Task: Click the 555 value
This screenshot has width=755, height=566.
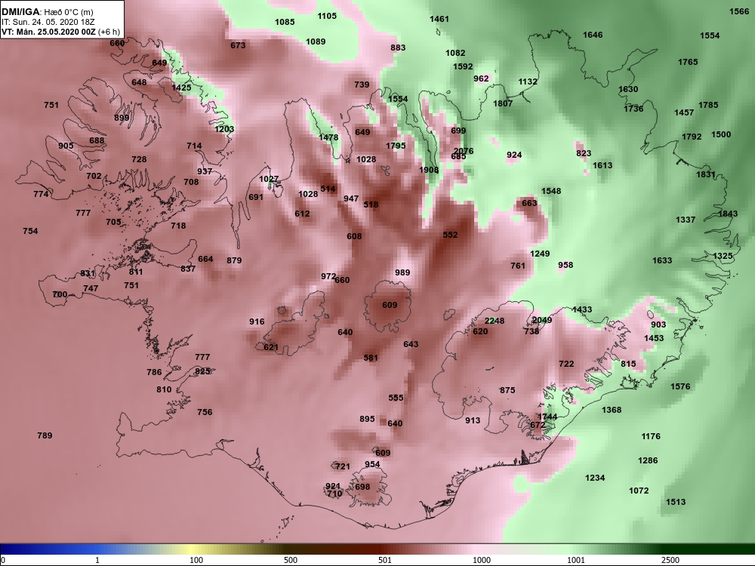Action: coord(396,398)
